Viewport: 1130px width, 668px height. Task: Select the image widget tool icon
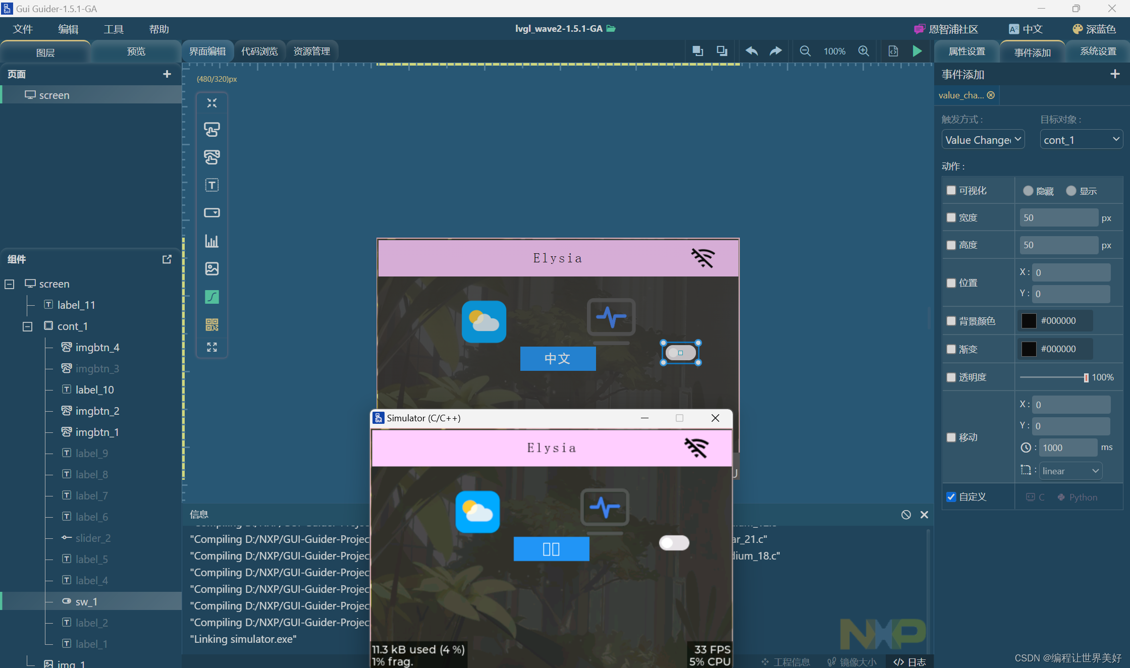point(212,268)
